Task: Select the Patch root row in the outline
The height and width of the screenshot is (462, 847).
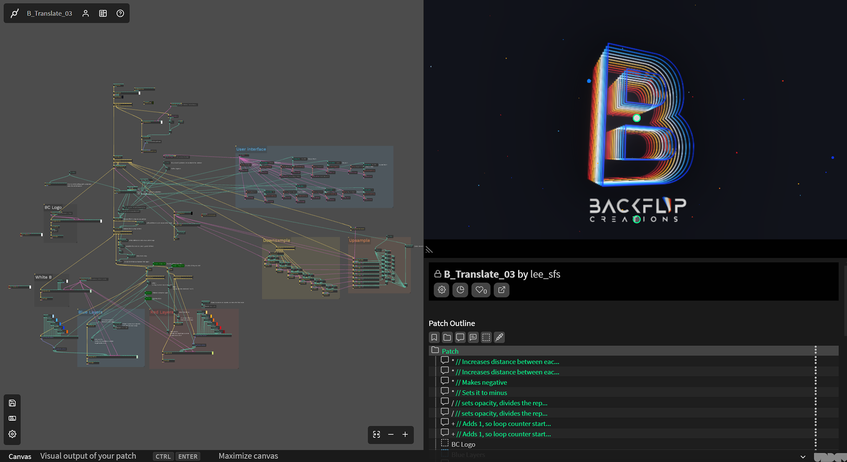Action: tap(633, 351)
